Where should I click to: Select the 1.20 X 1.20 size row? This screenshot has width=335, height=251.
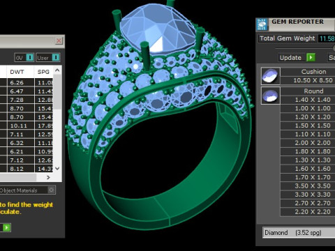pyautogui.click(x=308, y=117)
